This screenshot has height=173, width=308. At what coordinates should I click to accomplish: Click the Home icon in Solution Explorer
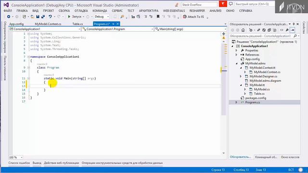pos(243,30)
